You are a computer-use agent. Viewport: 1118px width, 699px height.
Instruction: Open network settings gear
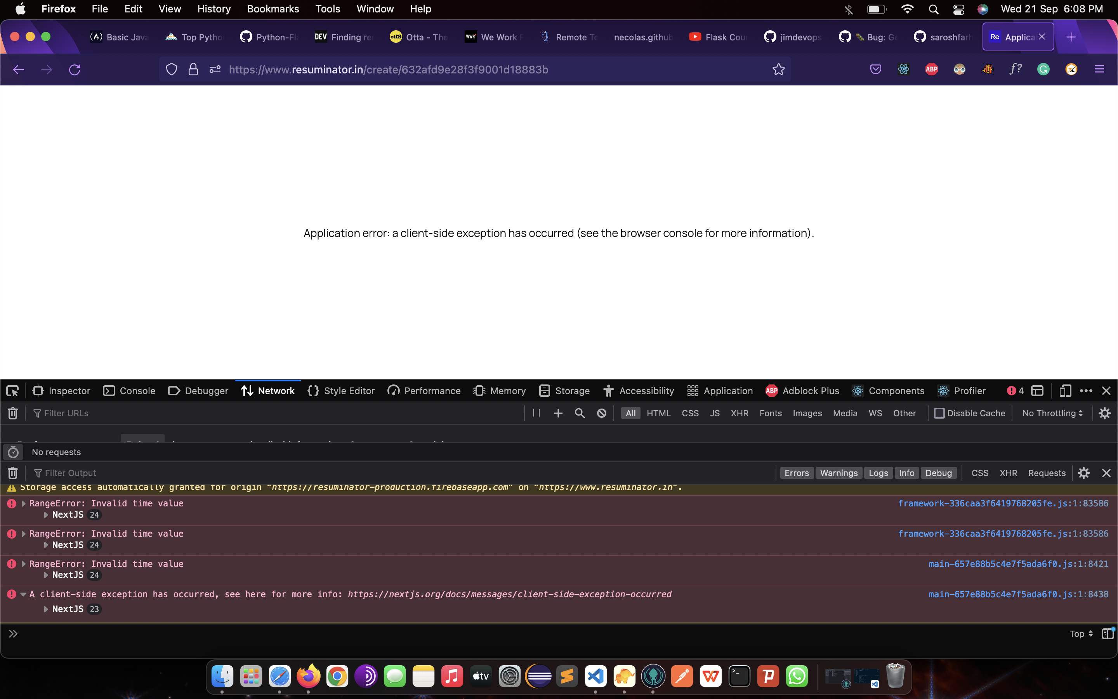(x=1104, y=413)
